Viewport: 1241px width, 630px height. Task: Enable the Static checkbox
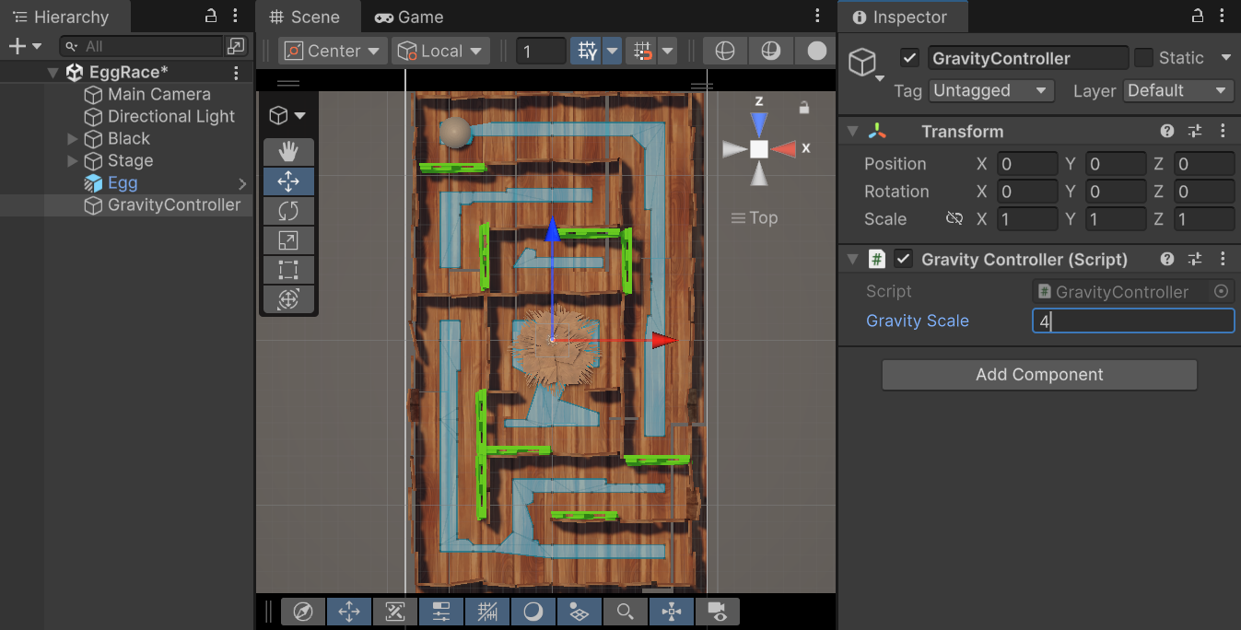1143,58
